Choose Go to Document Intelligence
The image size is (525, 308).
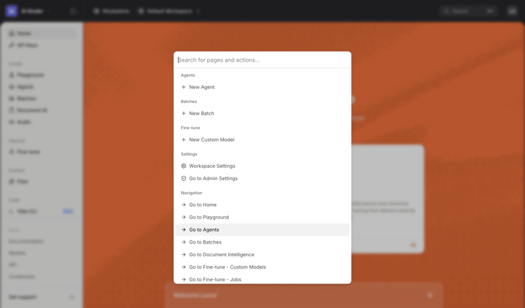221,254
